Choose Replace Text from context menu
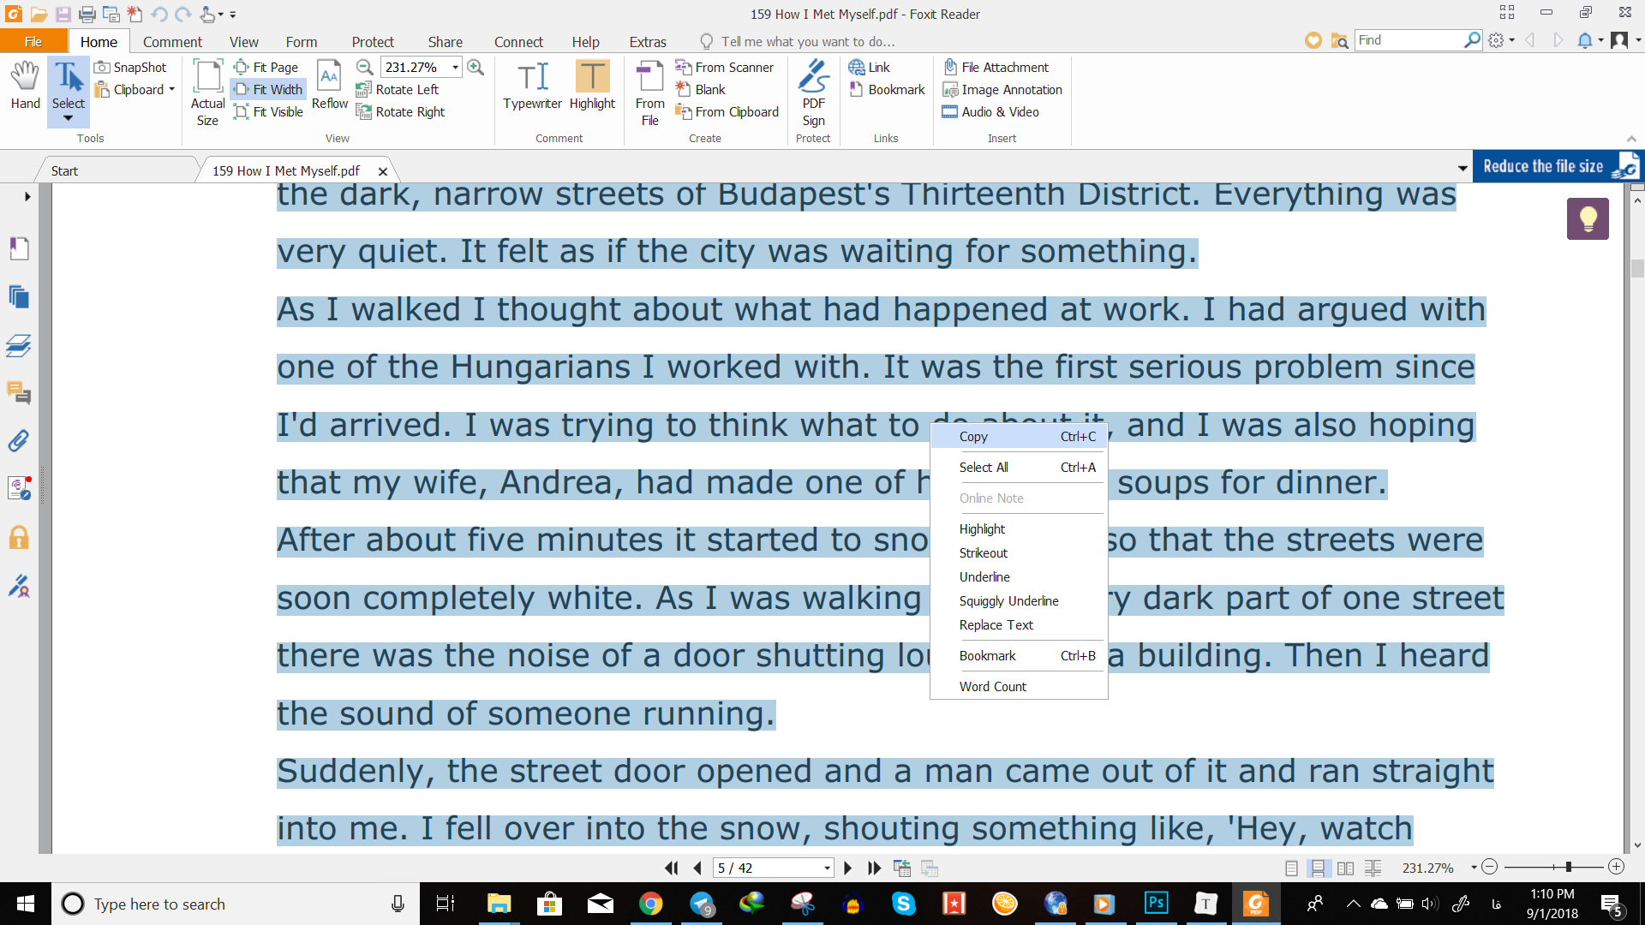 pyautogui.click(x=1019, y=625)
